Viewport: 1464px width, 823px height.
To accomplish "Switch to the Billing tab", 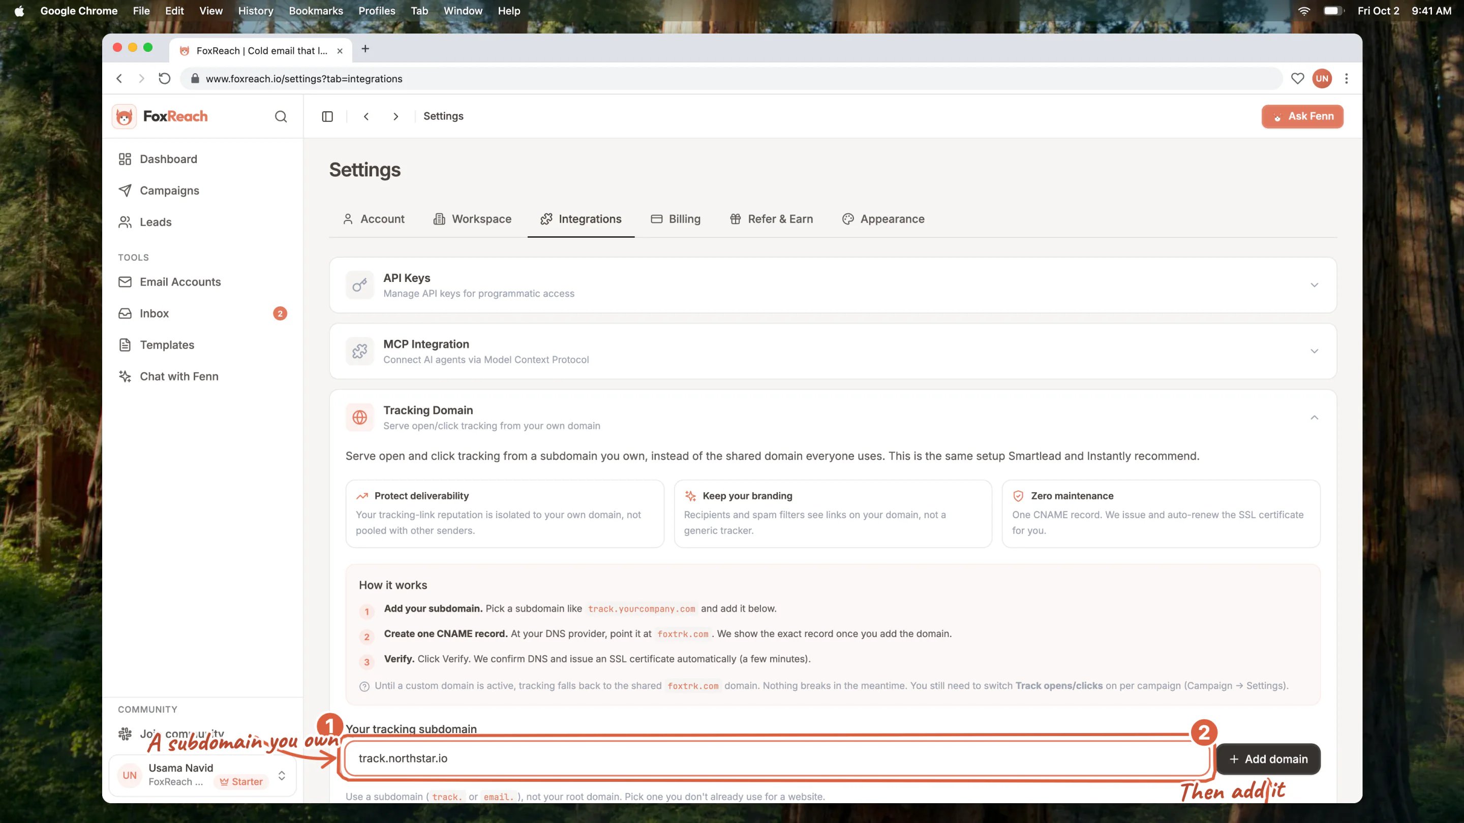I will point(676,219).
